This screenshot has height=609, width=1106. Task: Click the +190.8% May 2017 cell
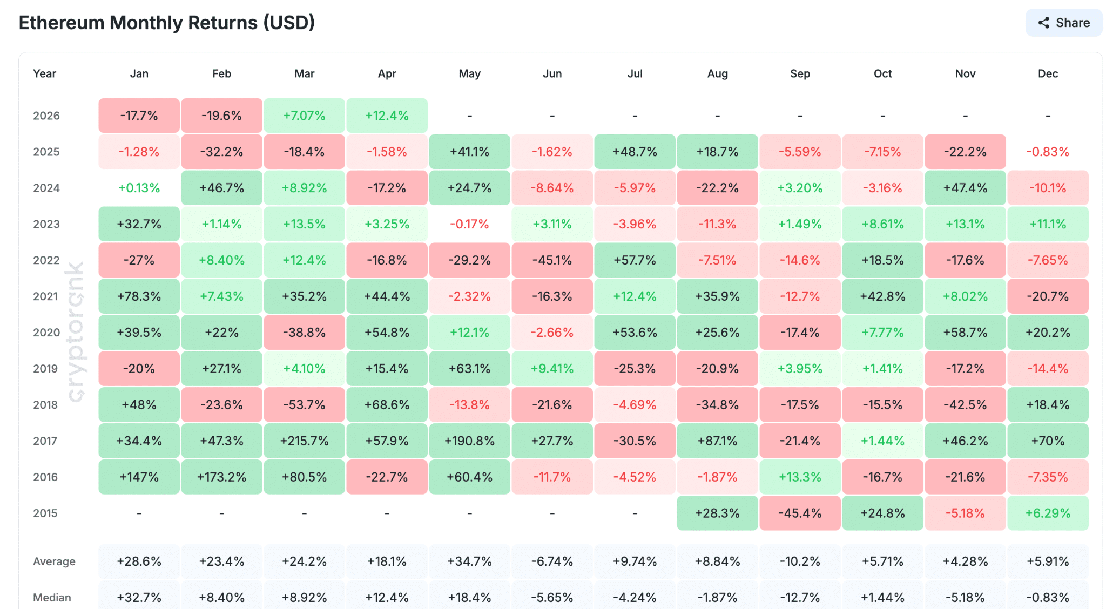click(x=469, y=441)
